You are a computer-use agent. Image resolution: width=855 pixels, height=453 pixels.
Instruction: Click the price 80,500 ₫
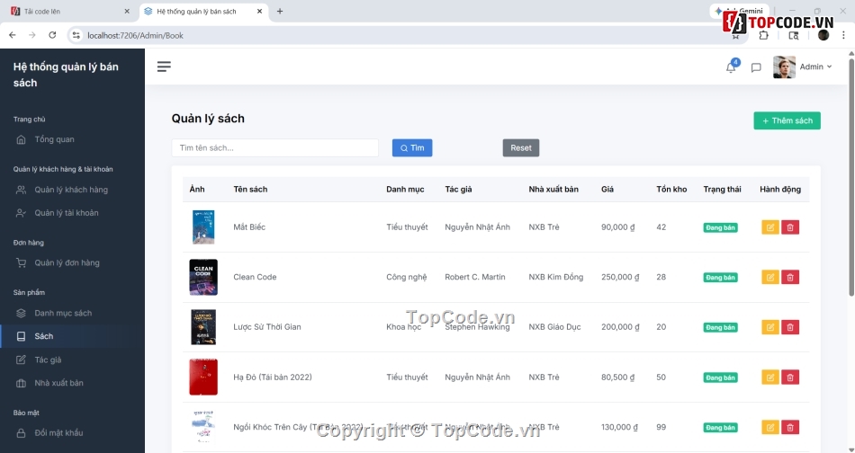[x=617, y=377]
